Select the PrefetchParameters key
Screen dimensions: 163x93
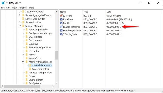pyautogui.click(x=42, y=65)
